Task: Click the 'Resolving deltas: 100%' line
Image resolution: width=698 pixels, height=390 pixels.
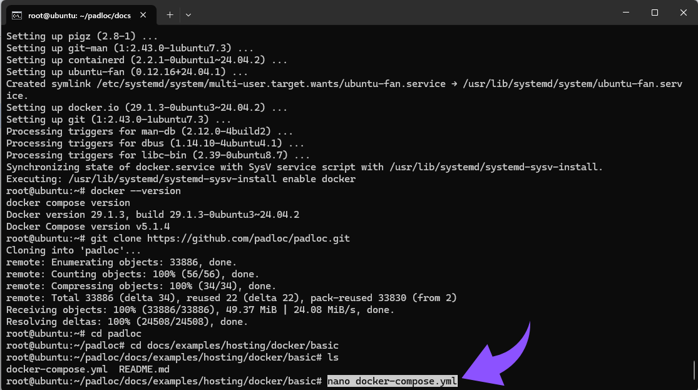Action: tap(127, 321)
